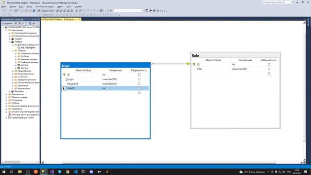
Task: Open the Справка menu
Action: [78, 6]
